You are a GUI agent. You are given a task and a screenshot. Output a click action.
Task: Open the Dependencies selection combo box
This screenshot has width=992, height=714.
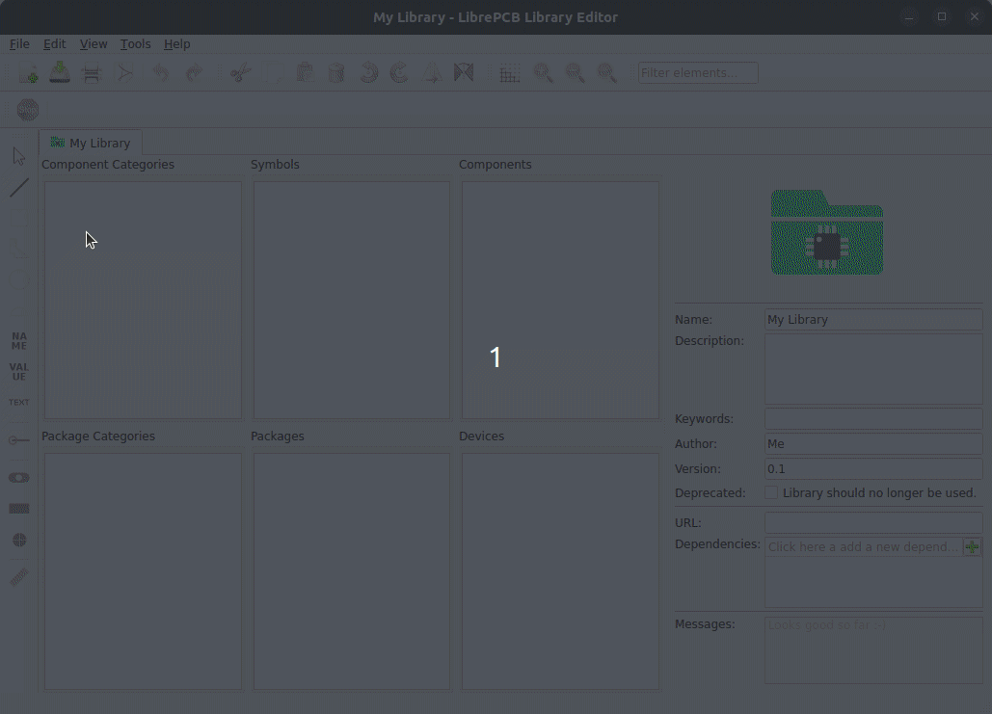coord(864,547)
